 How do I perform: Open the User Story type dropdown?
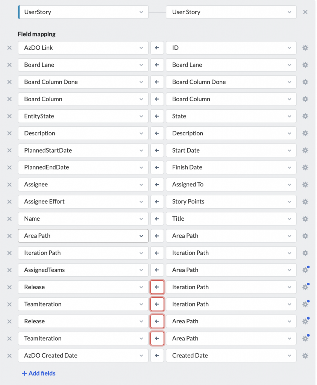click(231, 12)
